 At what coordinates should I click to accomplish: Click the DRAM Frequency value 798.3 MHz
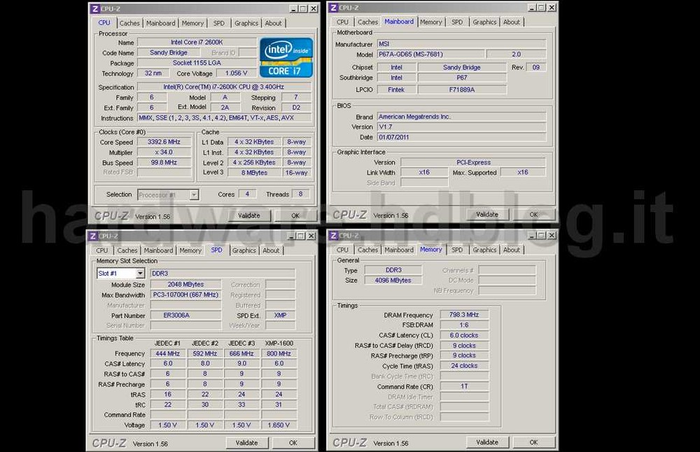coord(463,315)
